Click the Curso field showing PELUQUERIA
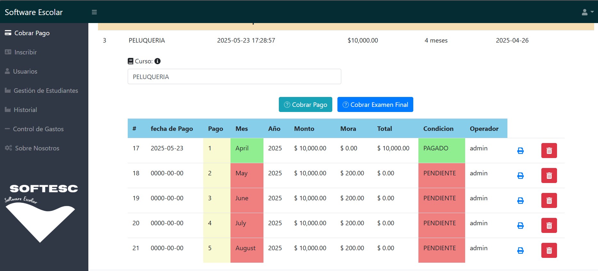The width and height of the screenshot is (598, 271). click(x=234, y=77)
